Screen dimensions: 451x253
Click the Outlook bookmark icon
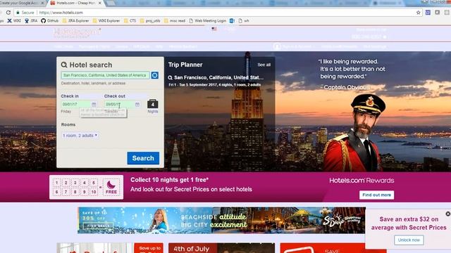coord(232,20)
